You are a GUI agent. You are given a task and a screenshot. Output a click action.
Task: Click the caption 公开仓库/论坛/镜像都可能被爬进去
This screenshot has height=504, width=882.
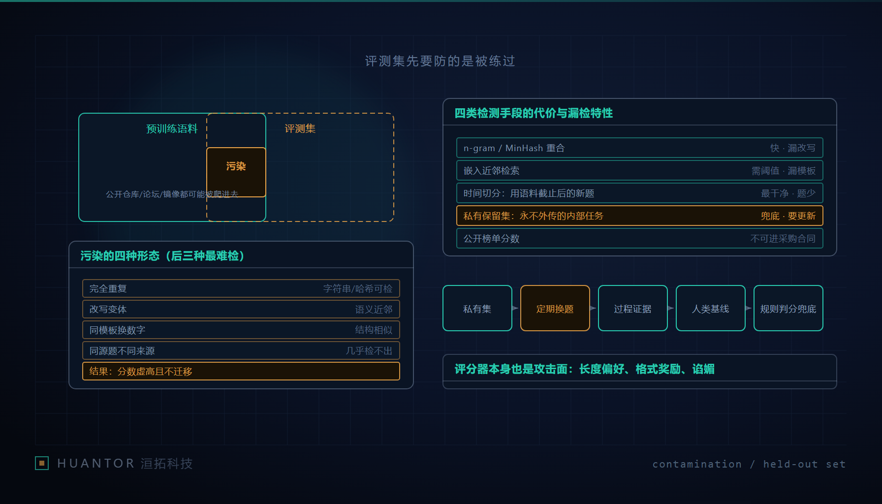tap(172, 194)
